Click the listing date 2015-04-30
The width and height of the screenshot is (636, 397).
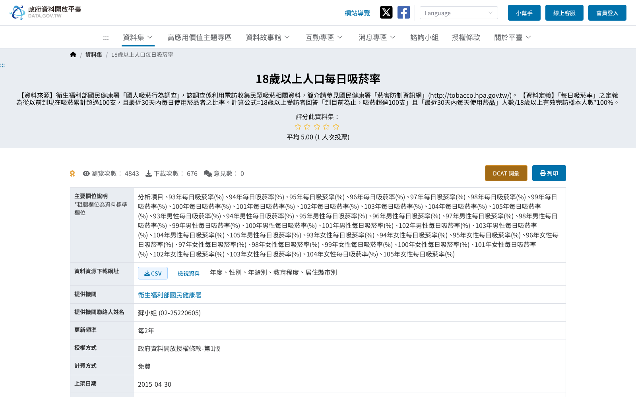point(155,384)
